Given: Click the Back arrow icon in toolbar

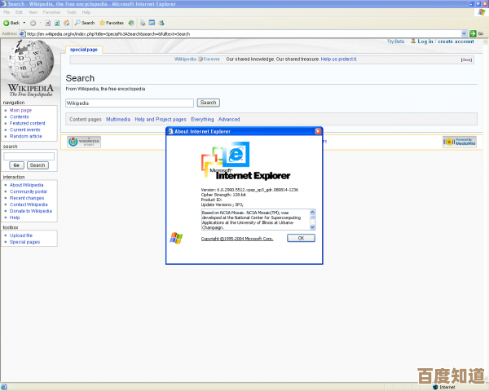Looking at the screenshot, I should (7, 23).
